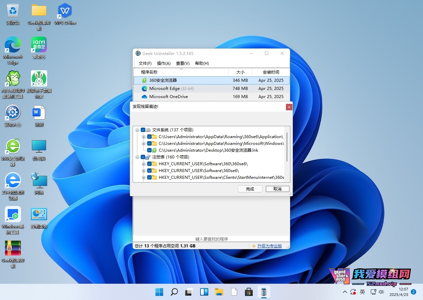This screenshot has width=423, height=300.
Task: Show hidden tray icons chevron
Action: tap(345, 292)
